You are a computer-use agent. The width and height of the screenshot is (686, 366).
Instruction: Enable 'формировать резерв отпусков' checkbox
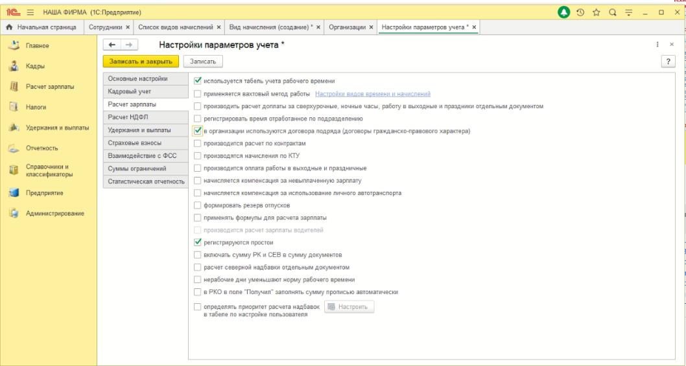coord(198,205)
